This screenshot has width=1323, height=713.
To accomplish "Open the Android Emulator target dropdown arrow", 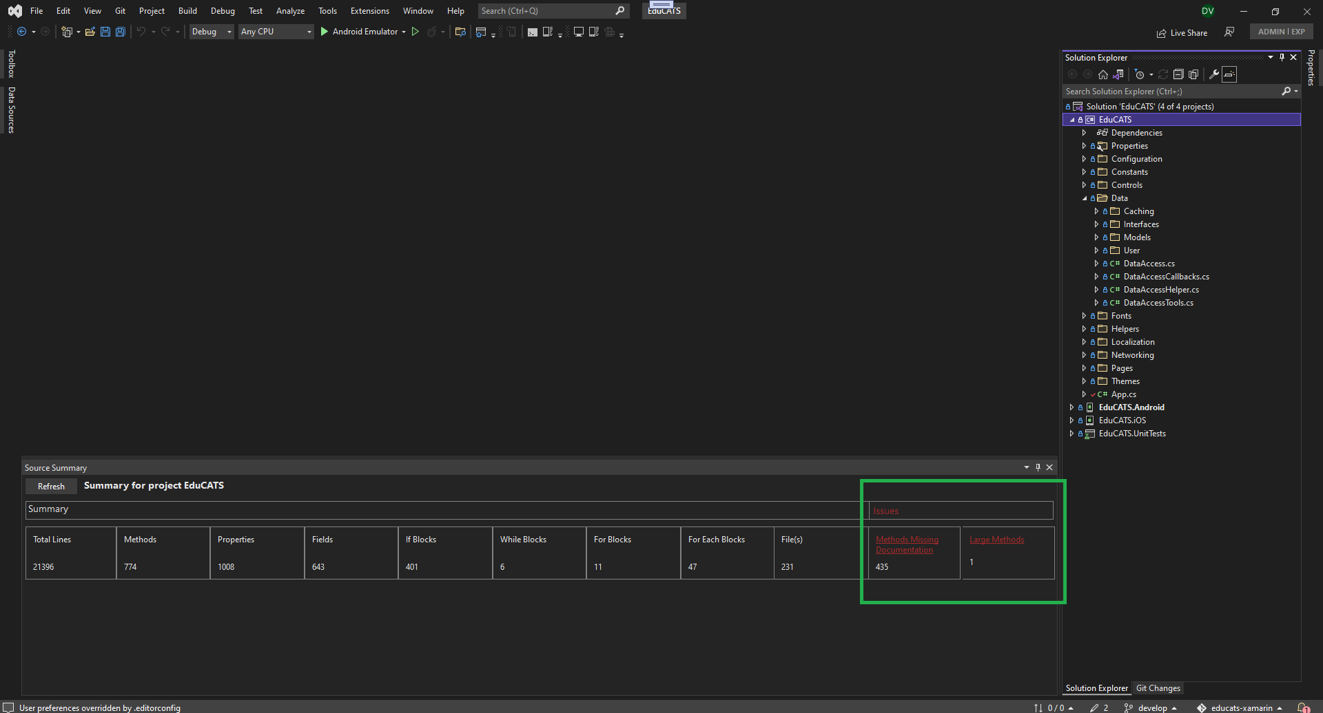I will click(x=404, y=32).
